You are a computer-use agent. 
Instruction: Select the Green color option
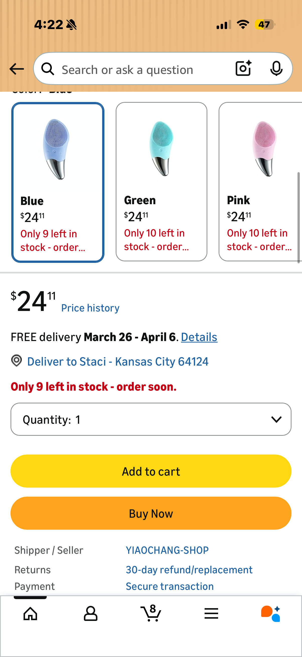click(x=161, y=182)
